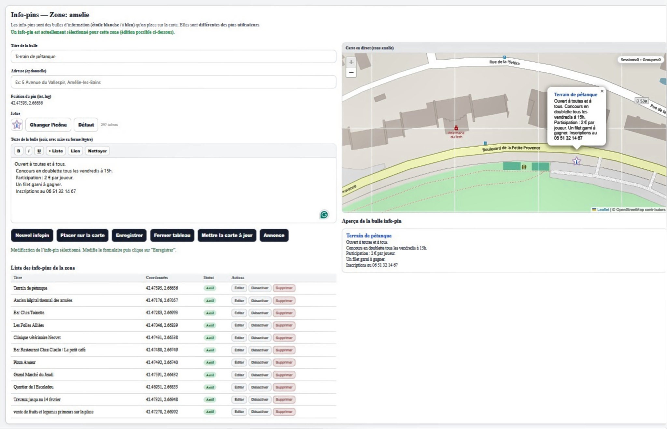Insert a bullet list with Liste button

[x=56, y=151]
